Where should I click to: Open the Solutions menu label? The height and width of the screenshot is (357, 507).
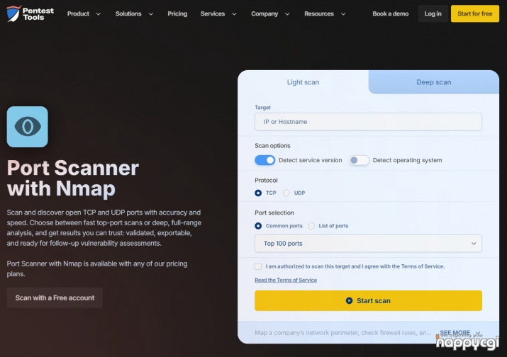tap(128, 14)
